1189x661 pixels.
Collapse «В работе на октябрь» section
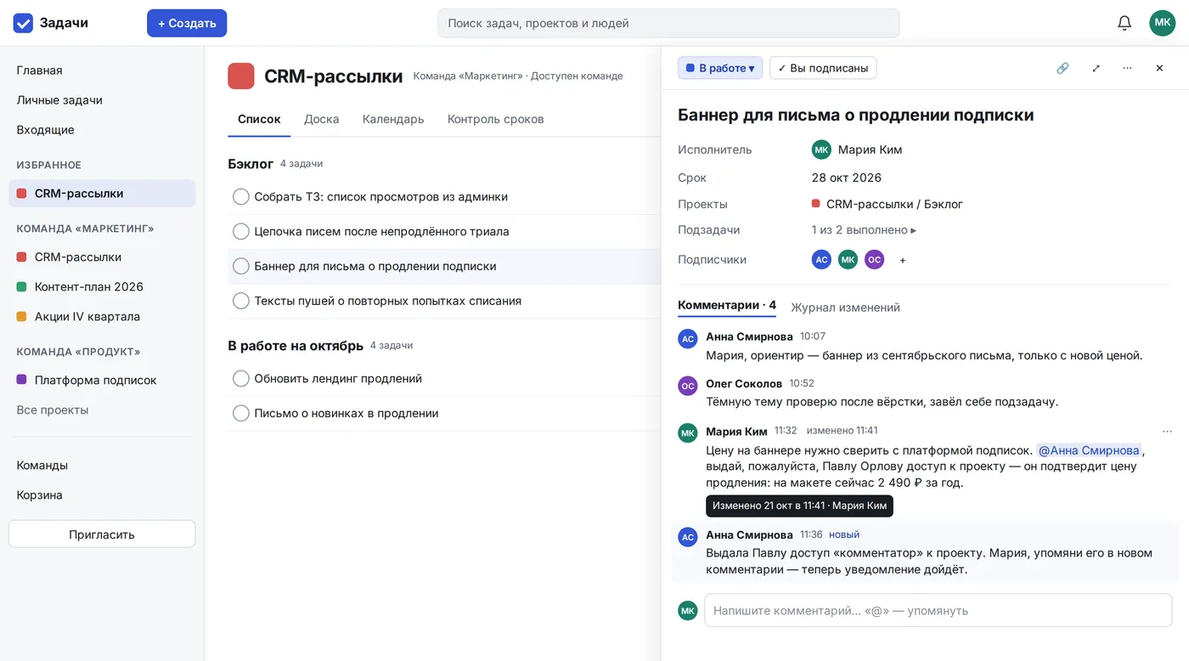[x=296, y=346]
